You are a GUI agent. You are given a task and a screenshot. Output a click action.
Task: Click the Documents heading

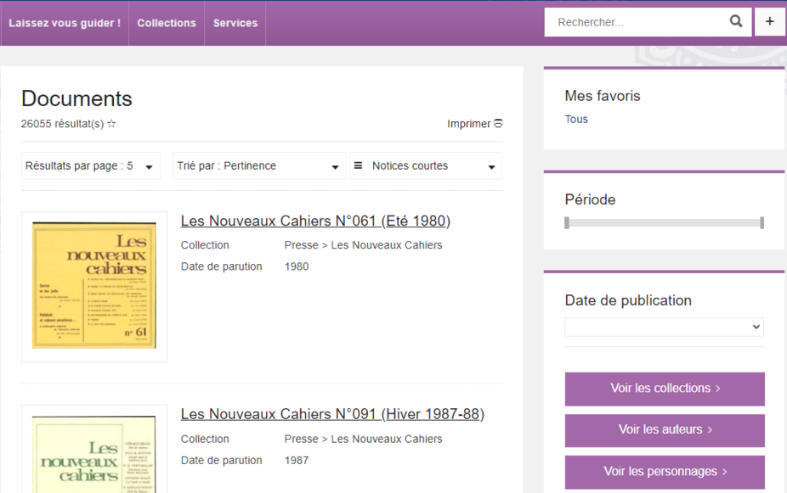pyautogui.click(x=76, y=98)
